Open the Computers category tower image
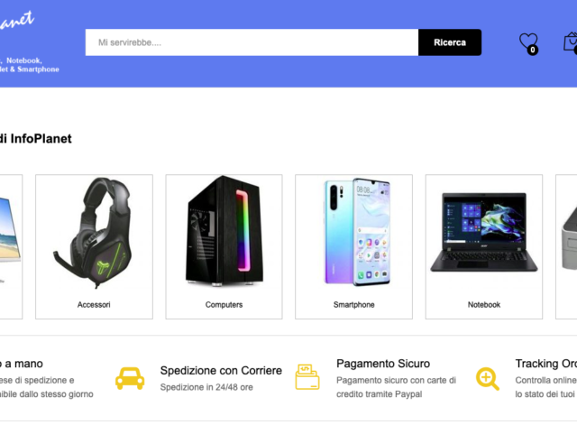This screenshot has height=425, width=577. 224,231
